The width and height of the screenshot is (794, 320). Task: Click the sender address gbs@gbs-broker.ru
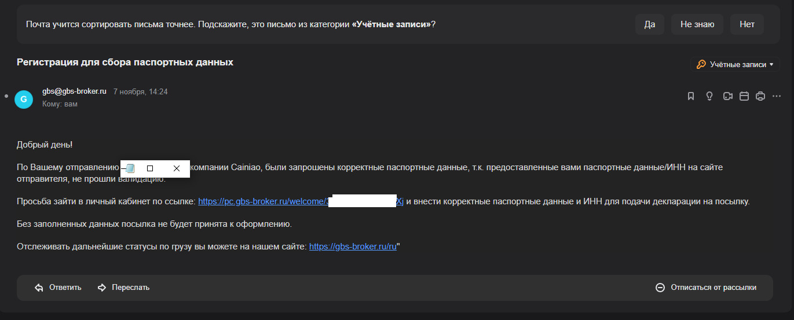[x=74, y=91]
